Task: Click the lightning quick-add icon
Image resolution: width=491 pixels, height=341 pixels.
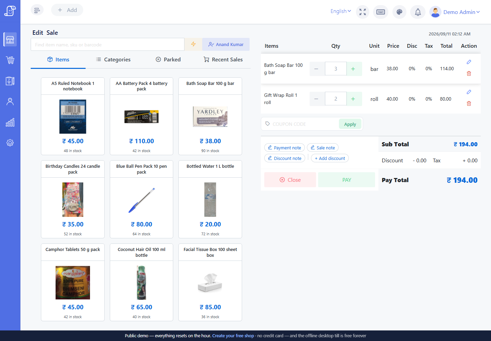Action: point(193,44)
